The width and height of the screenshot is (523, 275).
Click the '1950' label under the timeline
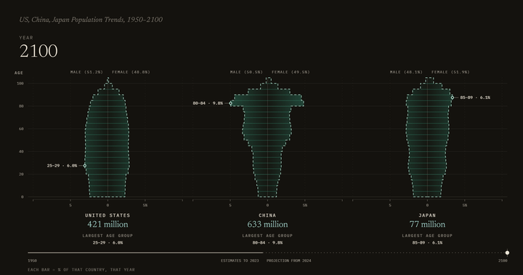click(x=33, y=260)
